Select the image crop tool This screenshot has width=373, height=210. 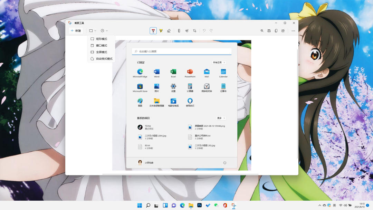195,31
